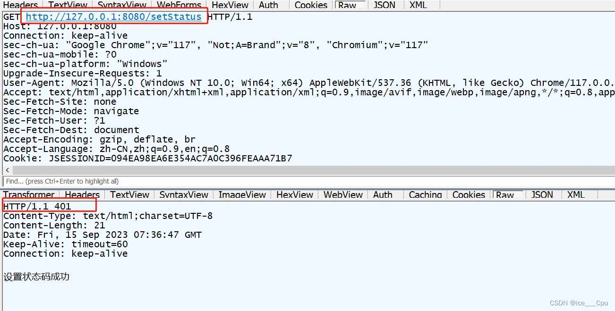The height and width of the screenshot is (311, 615).
Task: Switch to response JSON tab
Action: (x=542, y=194)
